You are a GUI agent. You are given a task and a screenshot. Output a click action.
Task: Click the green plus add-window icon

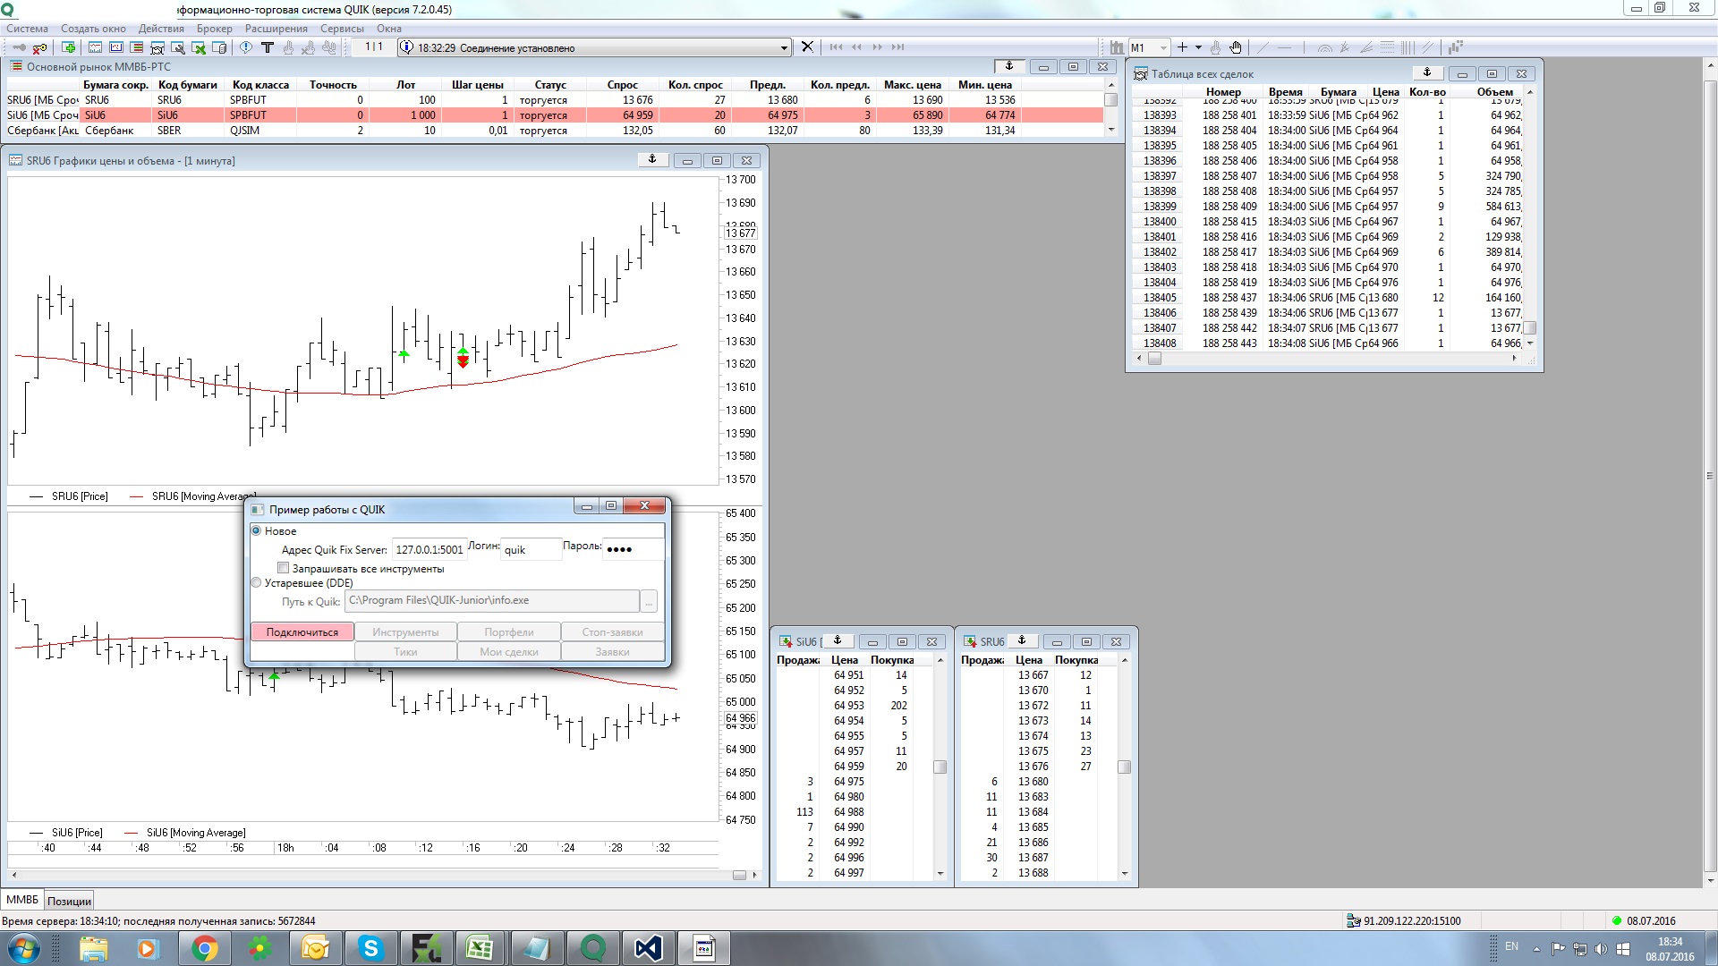point(68,47)
